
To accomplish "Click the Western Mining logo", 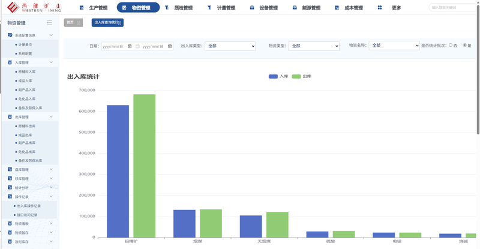I will click(34, 7).
